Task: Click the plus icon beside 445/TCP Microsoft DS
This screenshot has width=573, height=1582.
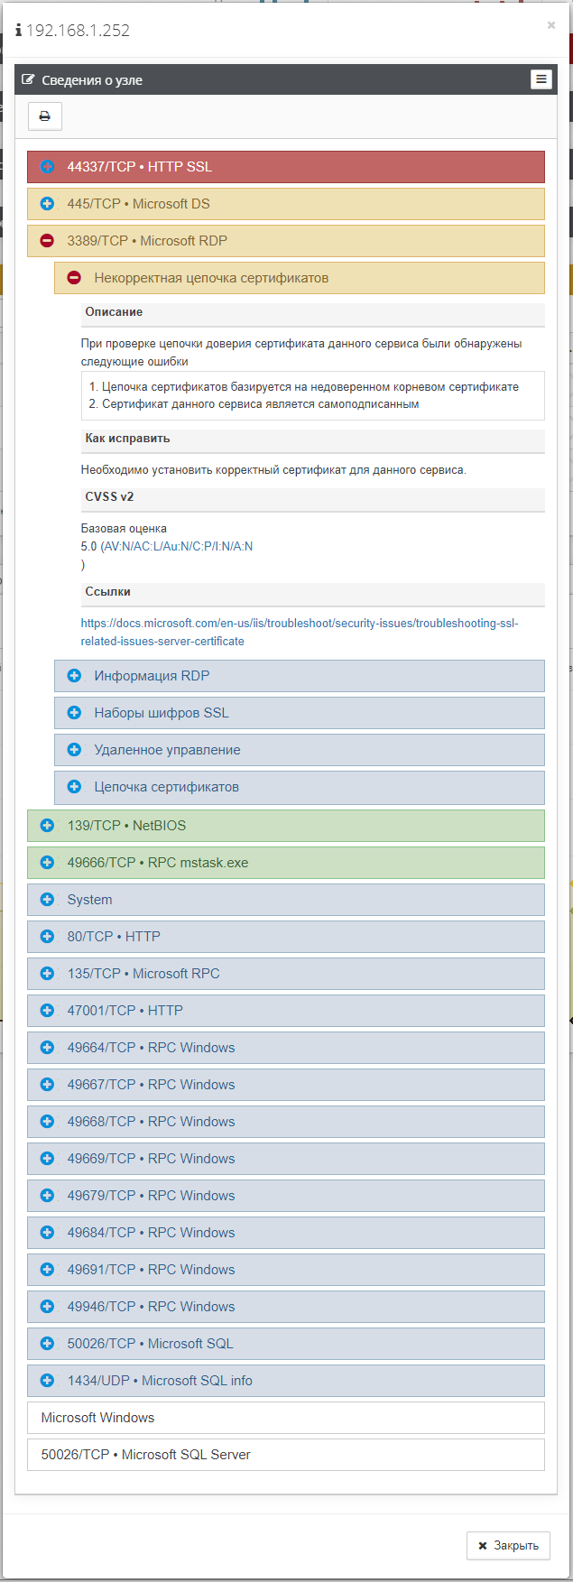Action: click(x=47, y=204)
